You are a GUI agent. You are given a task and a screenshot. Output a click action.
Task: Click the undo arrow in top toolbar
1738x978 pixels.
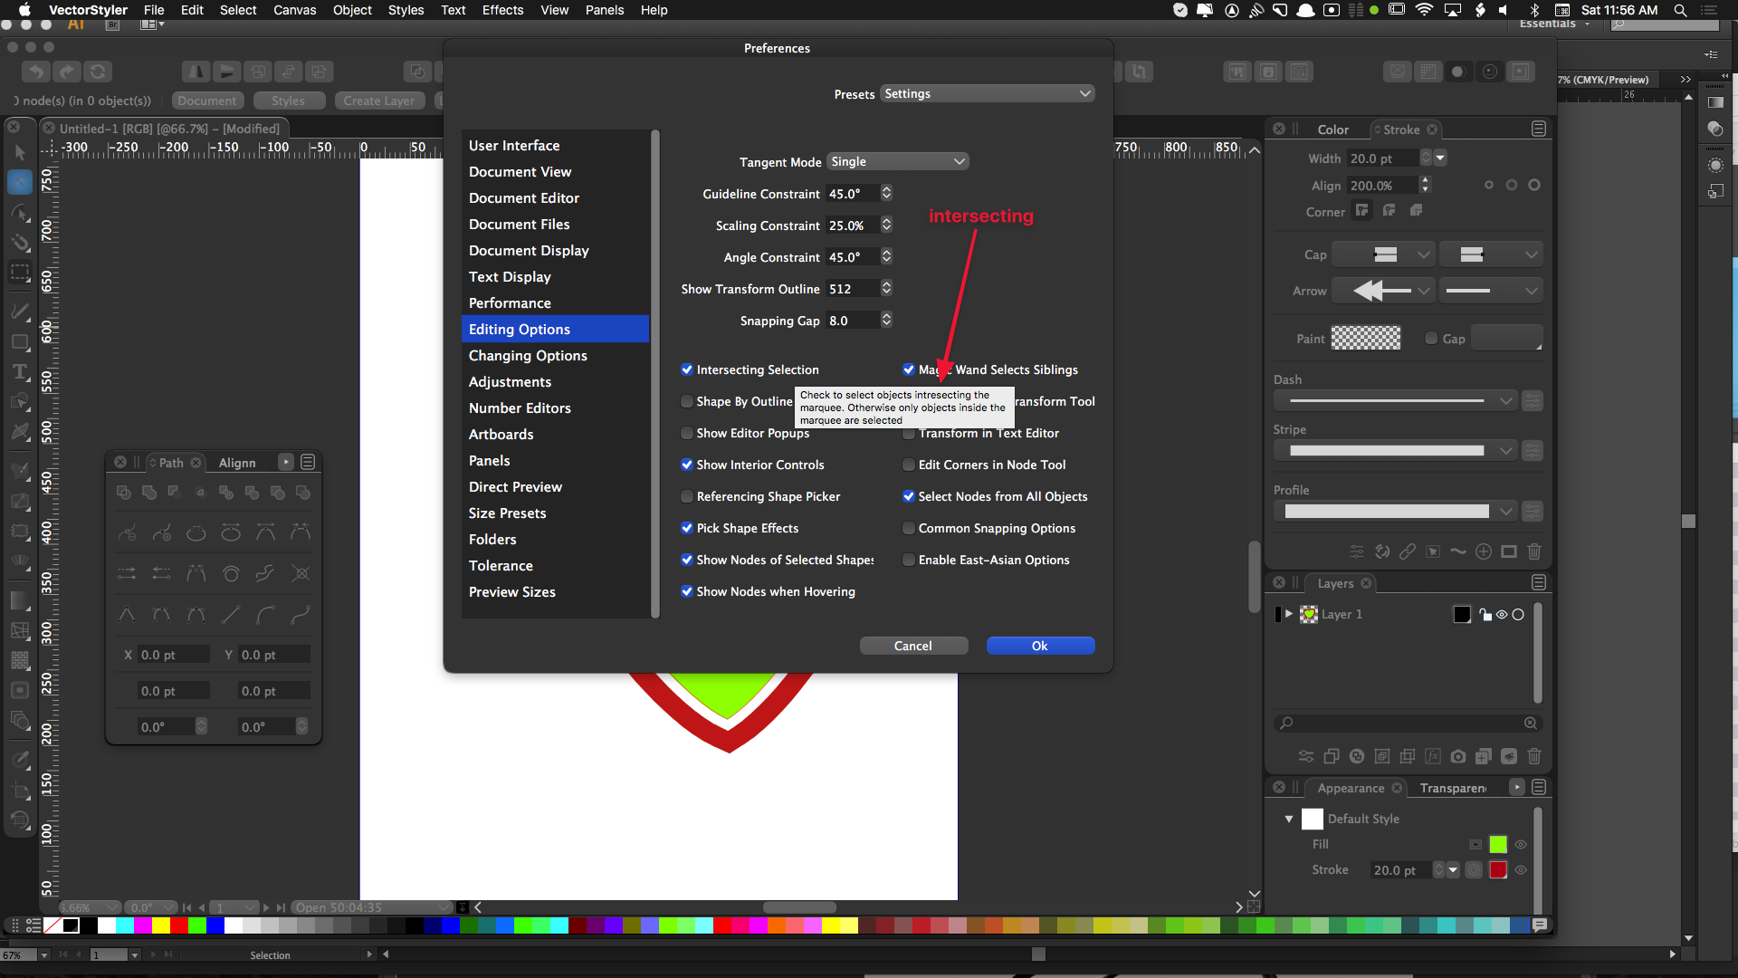[35, 72]
